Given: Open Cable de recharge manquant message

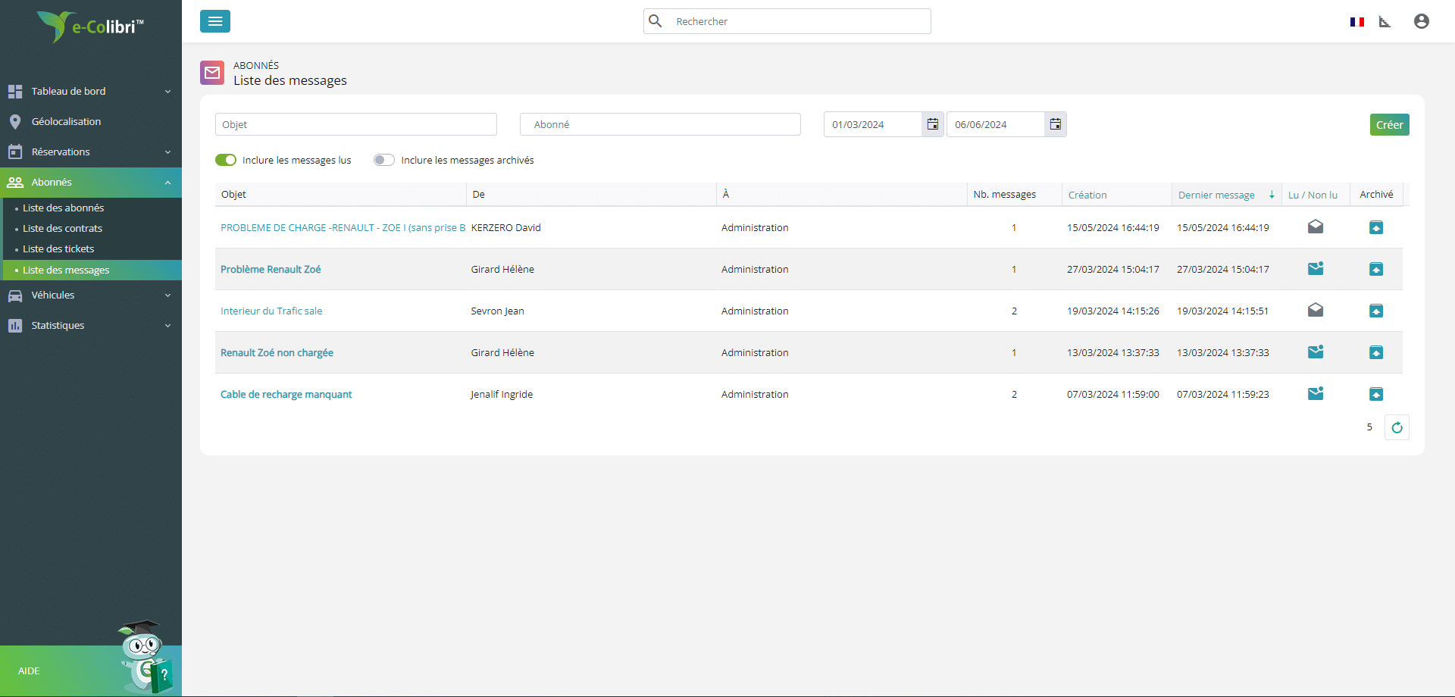Looking at the screenshot, I should pyautogui.click(x=286, y=394).
